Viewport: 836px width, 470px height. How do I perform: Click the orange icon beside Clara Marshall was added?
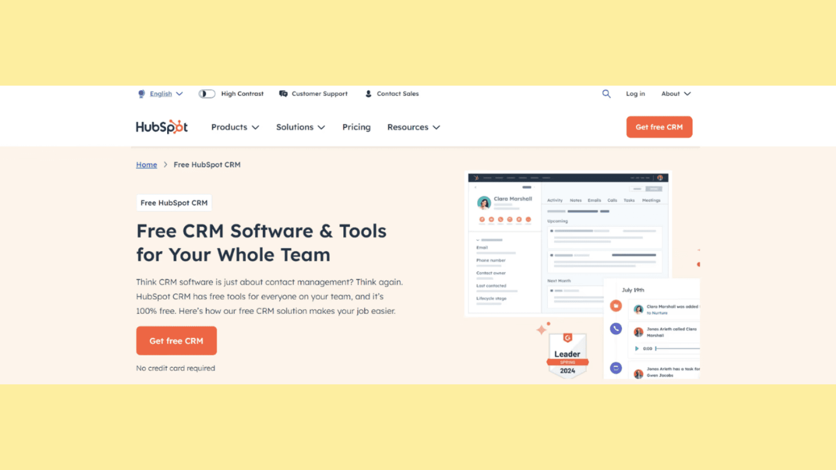616,306
